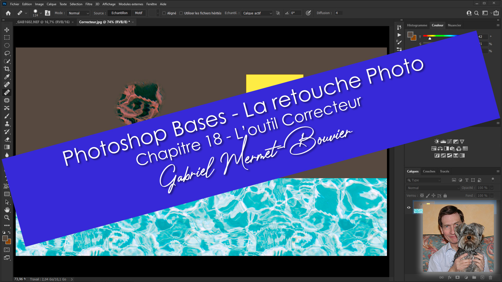Select the Gradient tool
The height and width of the screenshot is (282, 502).
click(7, 147)
